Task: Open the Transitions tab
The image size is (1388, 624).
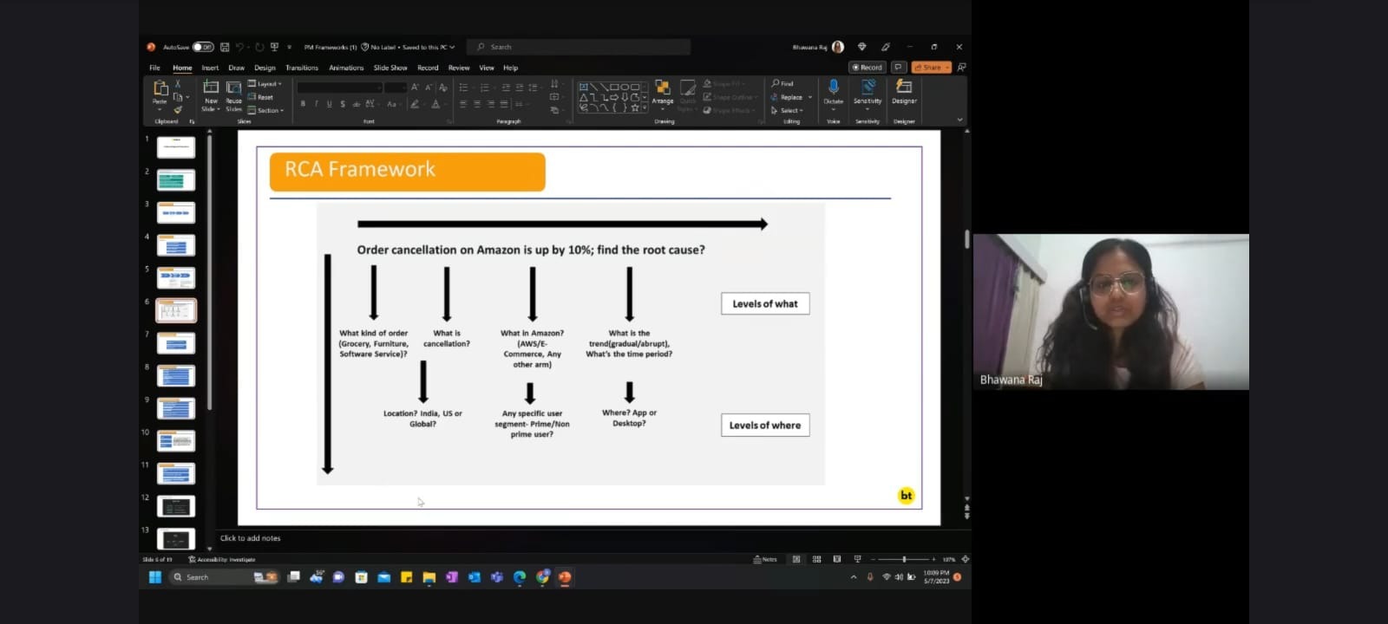Action: (x=302, y=68)
